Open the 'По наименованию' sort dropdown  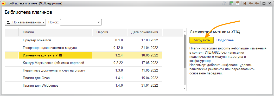(x=25, y=22)
